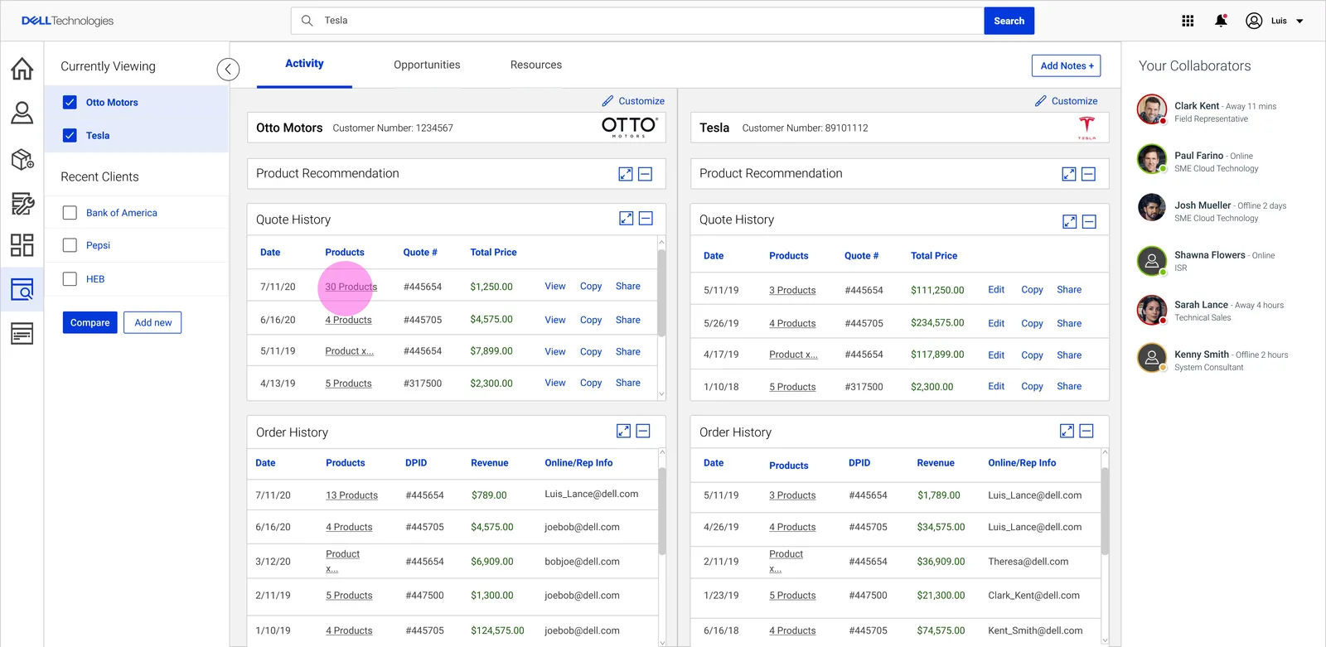Check the HEB checkbox
This screenshot has width=1326, height=647.
coord(70,279)
